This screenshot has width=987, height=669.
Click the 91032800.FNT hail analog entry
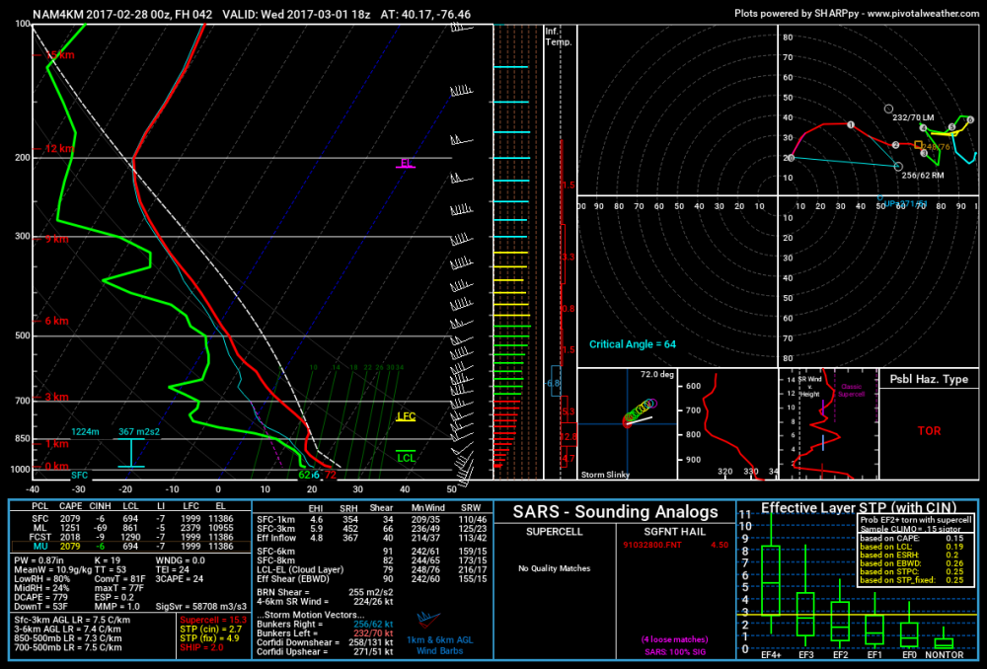pos(652,545)
